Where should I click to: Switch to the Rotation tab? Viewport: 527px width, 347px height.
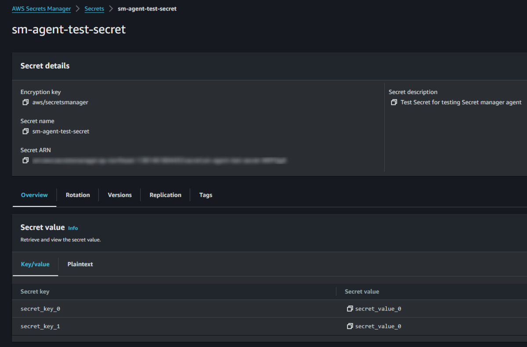pos(78,195)
